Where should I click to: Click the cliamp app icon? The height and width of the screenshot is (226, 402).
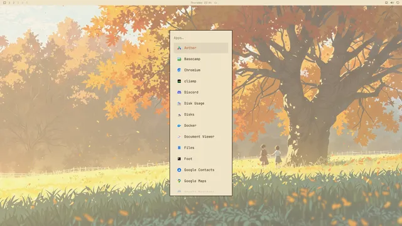coord(179,81)
